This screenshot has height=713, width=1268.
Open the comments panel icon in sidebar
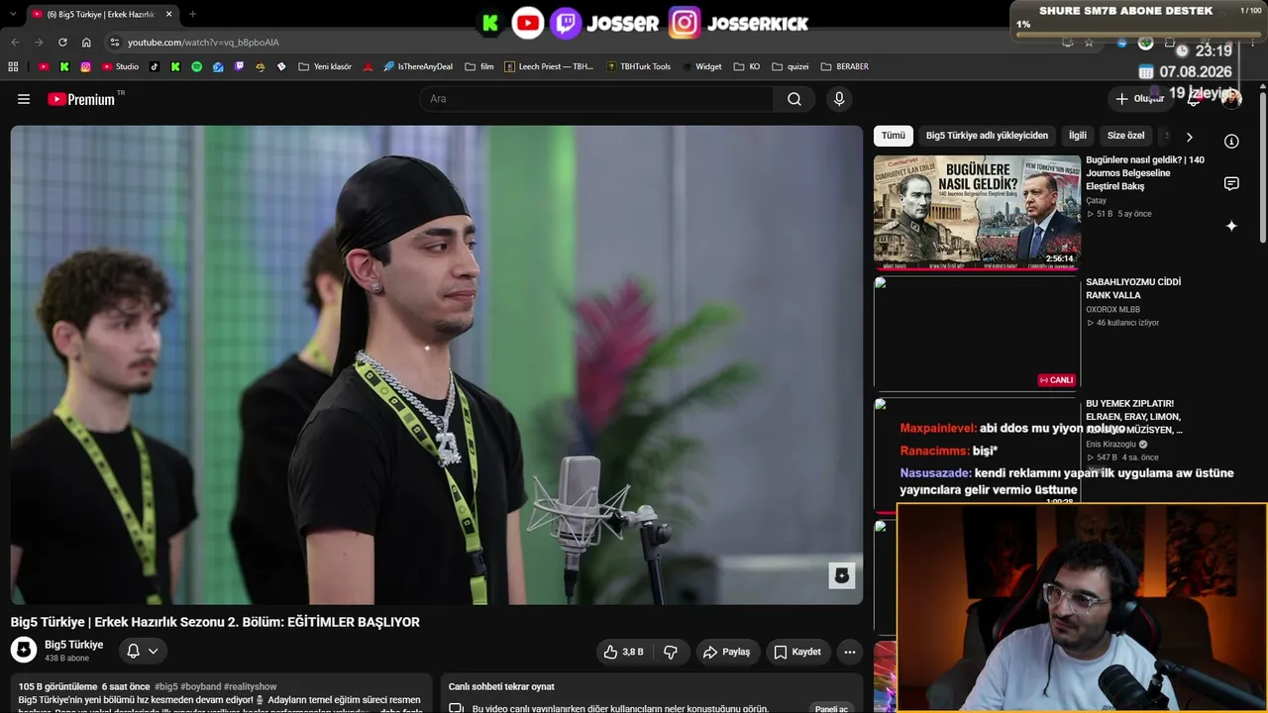pyautogui.click(x=1231, y=183)
